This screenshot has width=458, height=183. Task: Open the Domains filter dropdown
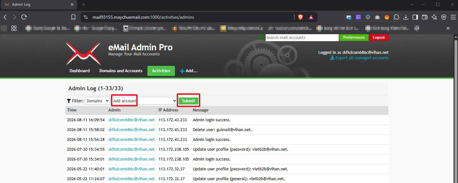[x=97, y=101]
